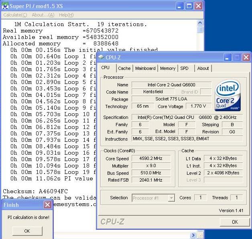Click the CPU-Z title bar icon
This screenshot has height=239, width=252.
(101, 57)
